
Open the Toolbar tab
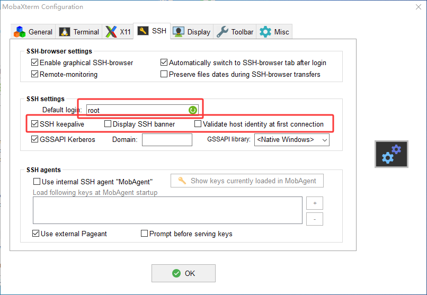pyautogui.click(x=235, y=32)
